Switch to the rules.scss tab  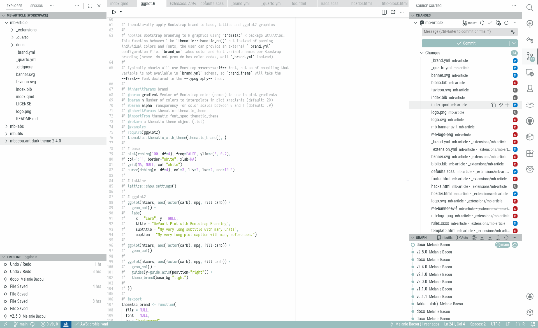pyautogui.click(x=330, y=4)
